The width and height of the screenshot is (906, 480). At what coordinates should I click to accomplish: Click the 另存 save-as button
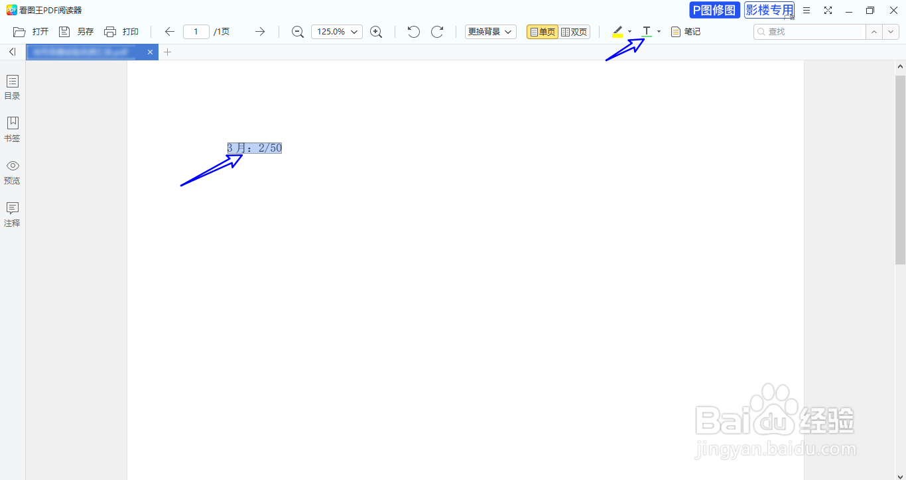pos(76,32)
